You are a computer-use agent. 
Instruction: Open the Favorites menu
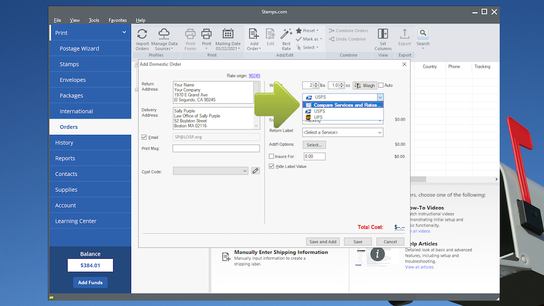[x=118, y=20]
